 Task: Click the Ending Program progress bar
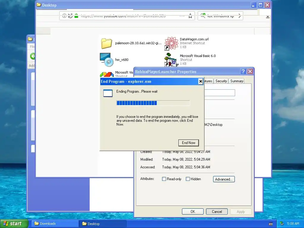[x=153, y=103]
